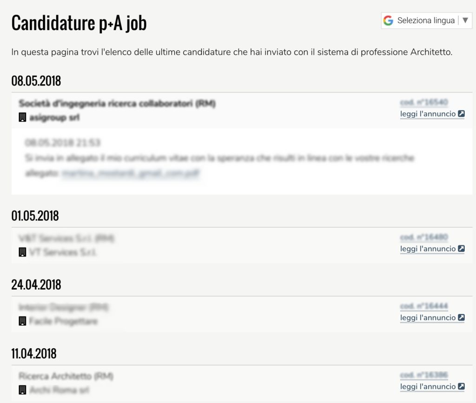Click external-link icon for announcement 16386
The width and height of the screenshot is (476, 403).
coord(461,386)
